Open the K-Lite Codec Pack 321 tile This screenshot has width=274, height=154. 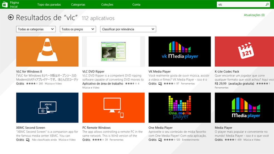tap(244, 51)
